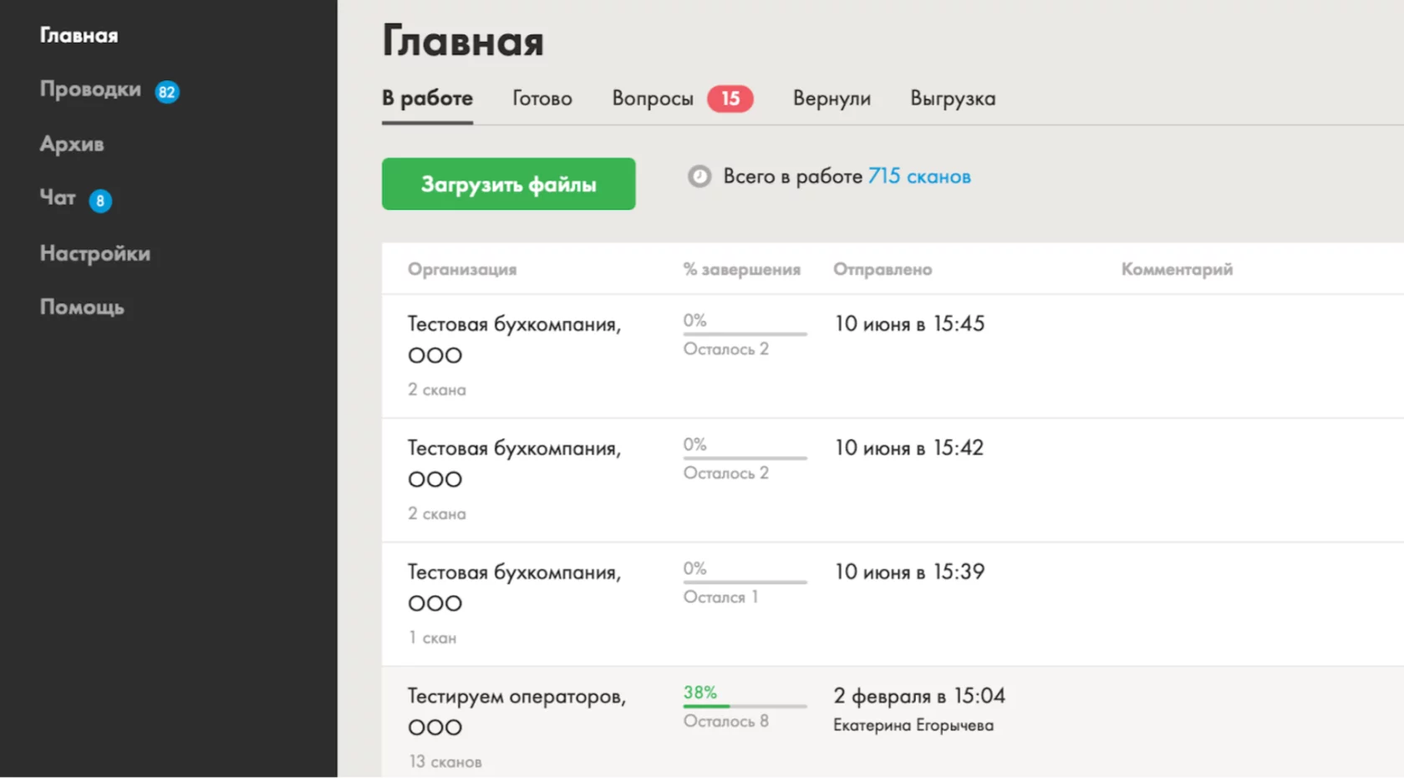Viewport: 1404px width, 778px height.
Task: Go to Проводки in the sidebar
Action: [90, 89]
